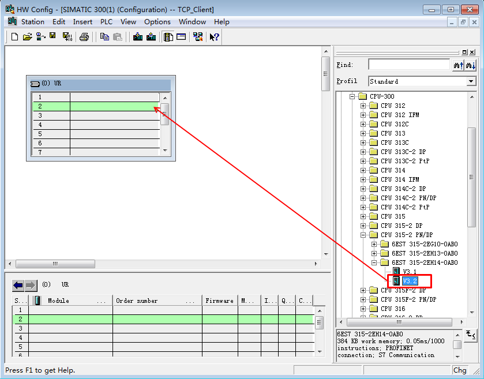Click the forward navigation arrow above module table
The height and width of the screenshot is (379, 484).
31,286
